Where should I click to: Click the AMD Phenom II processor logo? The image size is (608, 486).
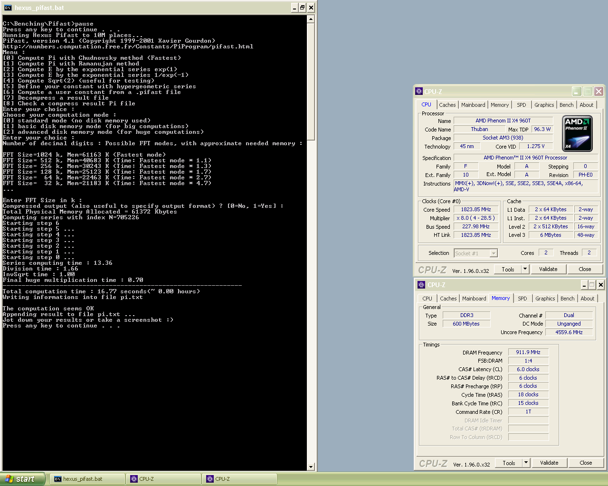click(x=577, y=133)
